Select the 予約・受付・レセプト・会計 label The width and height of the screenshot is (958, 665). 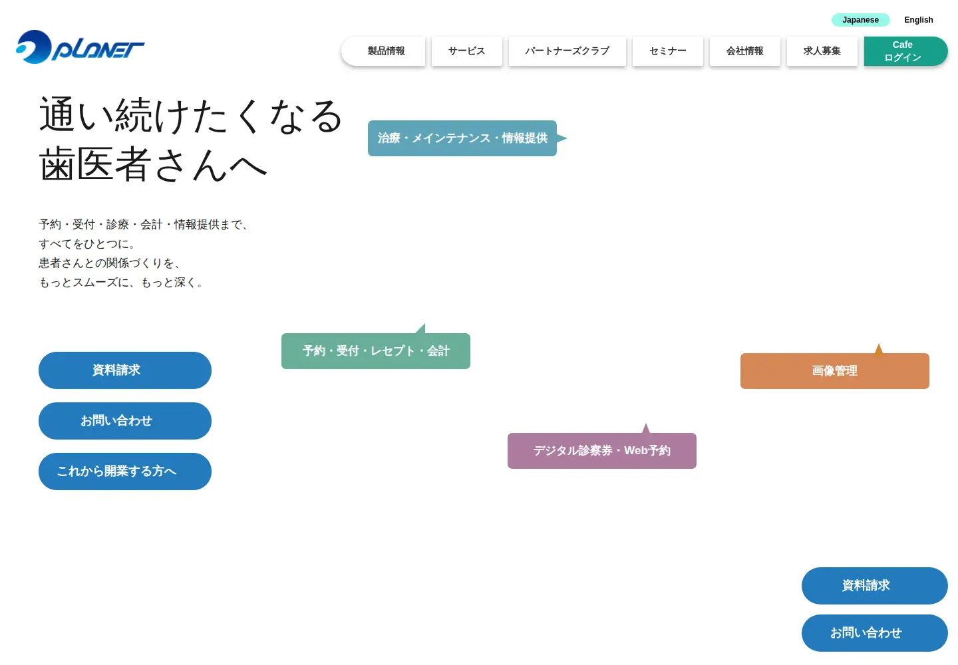coord(376,351)
